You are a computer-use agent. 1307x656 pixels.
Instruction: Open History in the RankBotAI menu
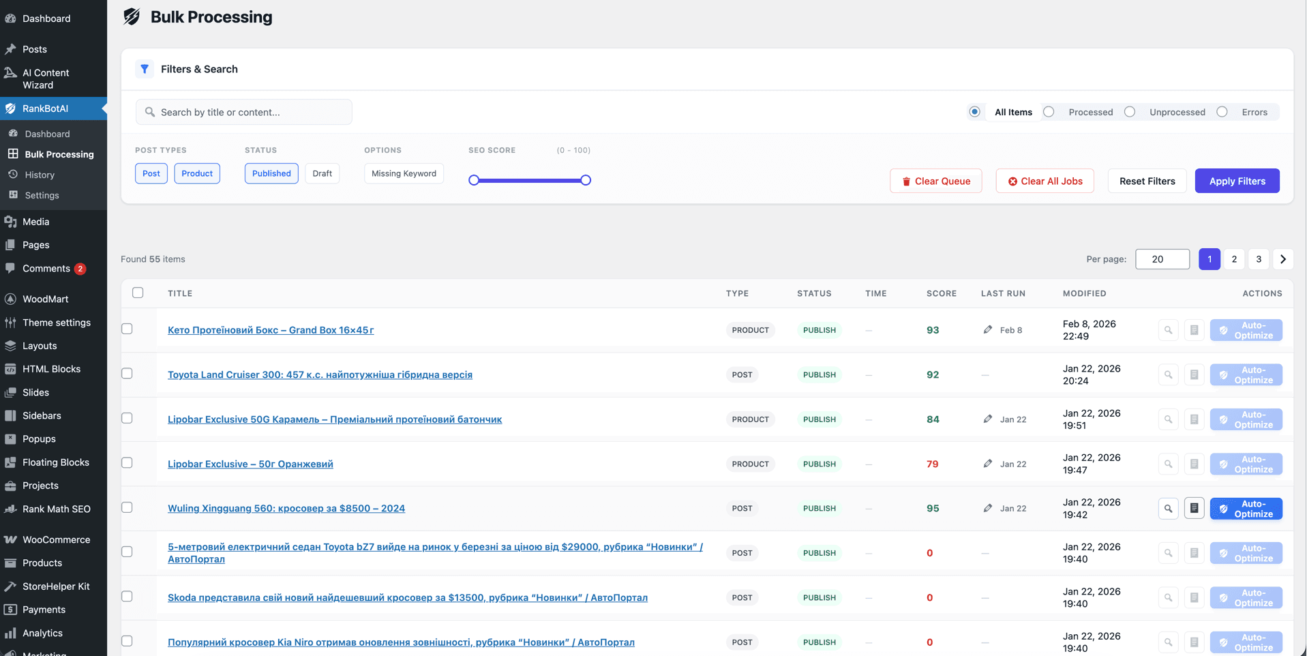41,175
